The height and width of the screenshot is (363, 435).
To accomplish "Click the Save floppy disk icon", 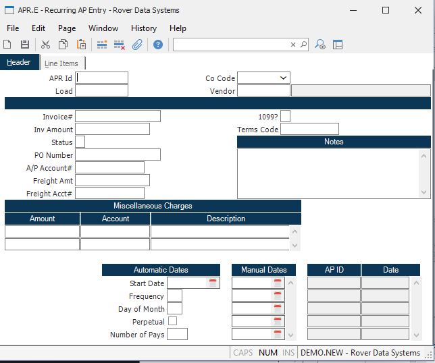I will pyautogui.click(x=25, y=45).
